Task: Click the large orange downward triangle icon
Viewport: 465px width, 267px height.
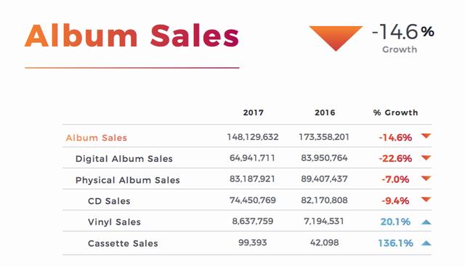Action: click(x=336, y=38)
